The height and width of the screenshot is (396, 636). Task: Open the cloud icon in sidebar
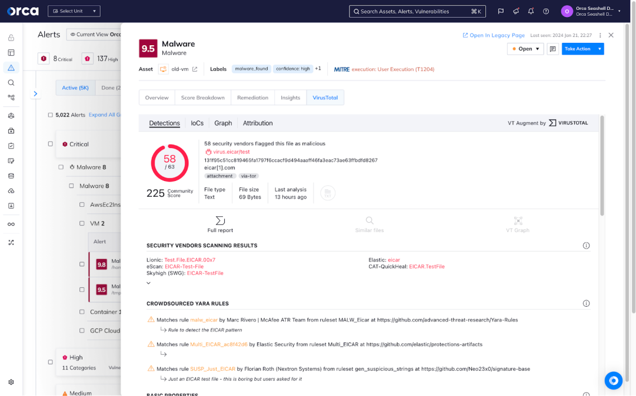coord(11,191)
